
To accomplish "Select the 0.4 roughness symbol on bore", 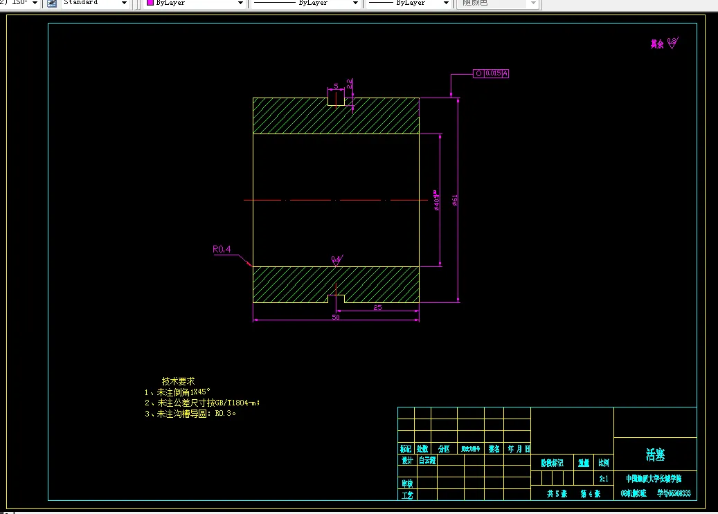I will [336, 260].
